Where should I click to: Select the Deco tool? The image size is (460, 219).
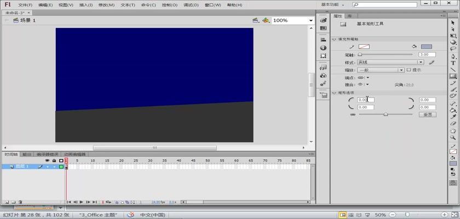coord(453,96)
